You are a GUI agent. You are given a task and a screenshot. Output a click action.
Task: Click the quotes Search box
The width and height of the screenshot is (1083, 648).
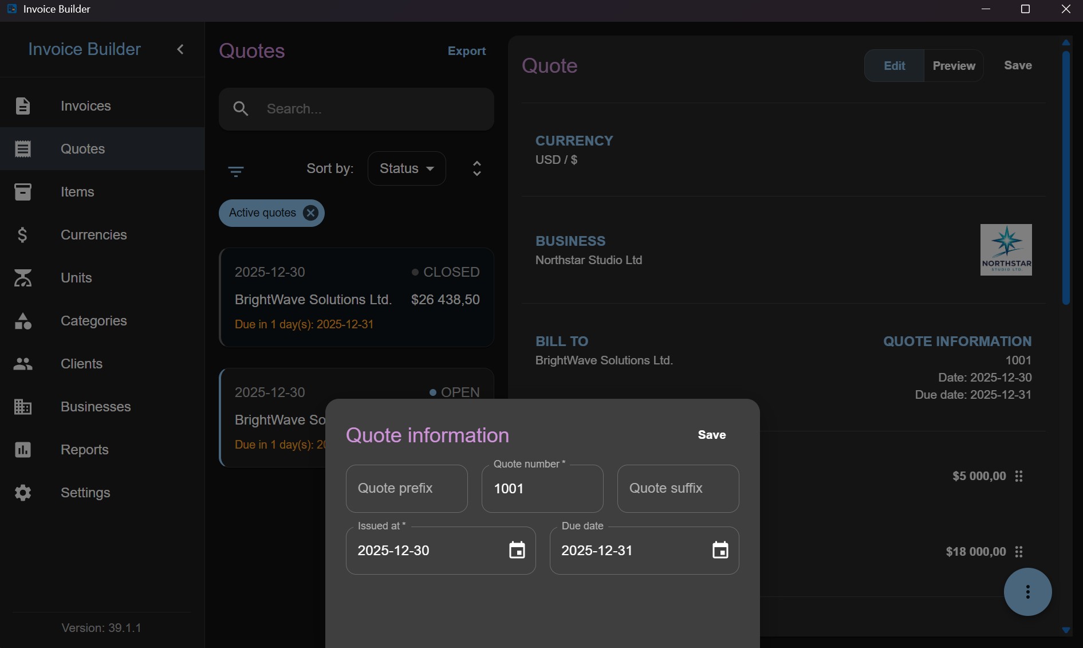[x=356, y=109]
